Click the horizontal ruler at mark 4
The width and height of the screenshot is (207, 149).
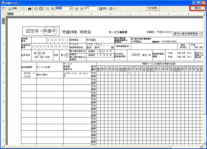tap(91, 14)
